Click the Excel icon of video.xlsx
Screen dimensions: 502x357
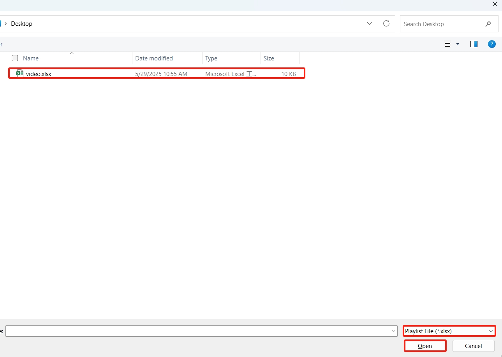(x=20, y=74)
